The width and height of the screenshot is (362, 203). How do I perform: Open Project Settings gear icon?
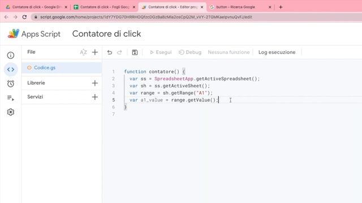(x=11, y=112)
